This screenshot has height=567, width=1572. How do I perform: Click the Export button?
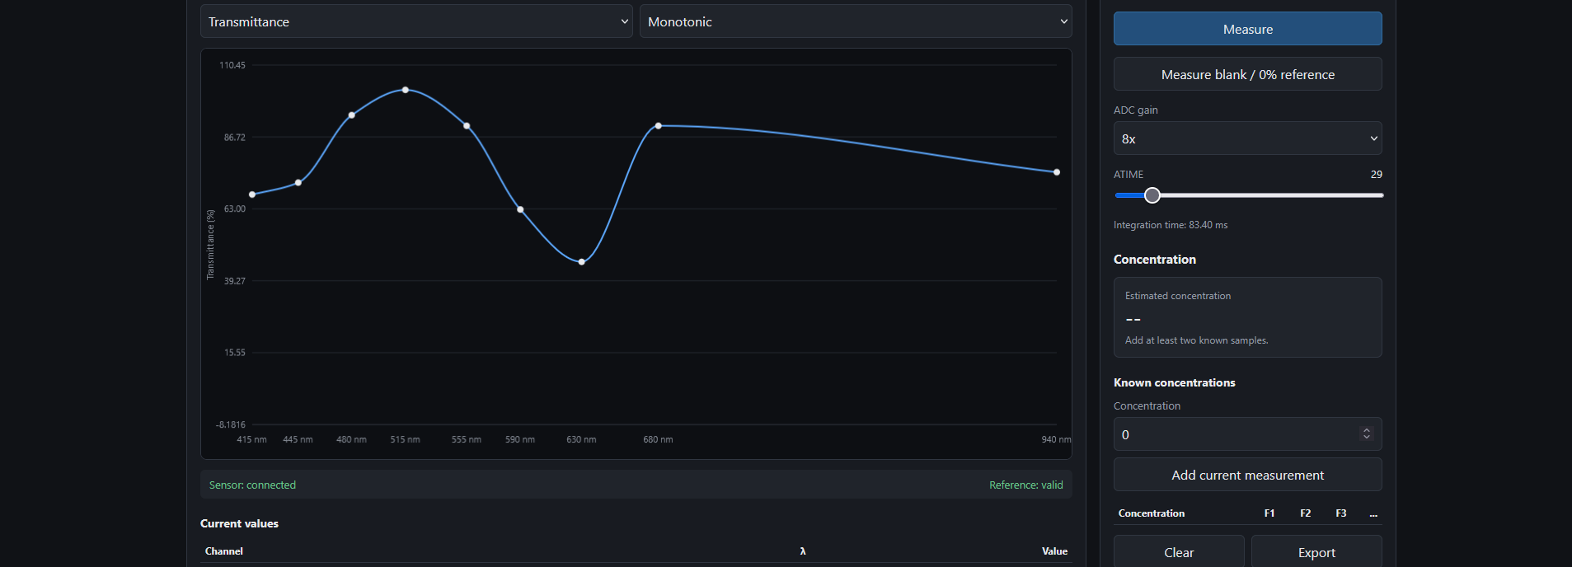[1316, 552]
